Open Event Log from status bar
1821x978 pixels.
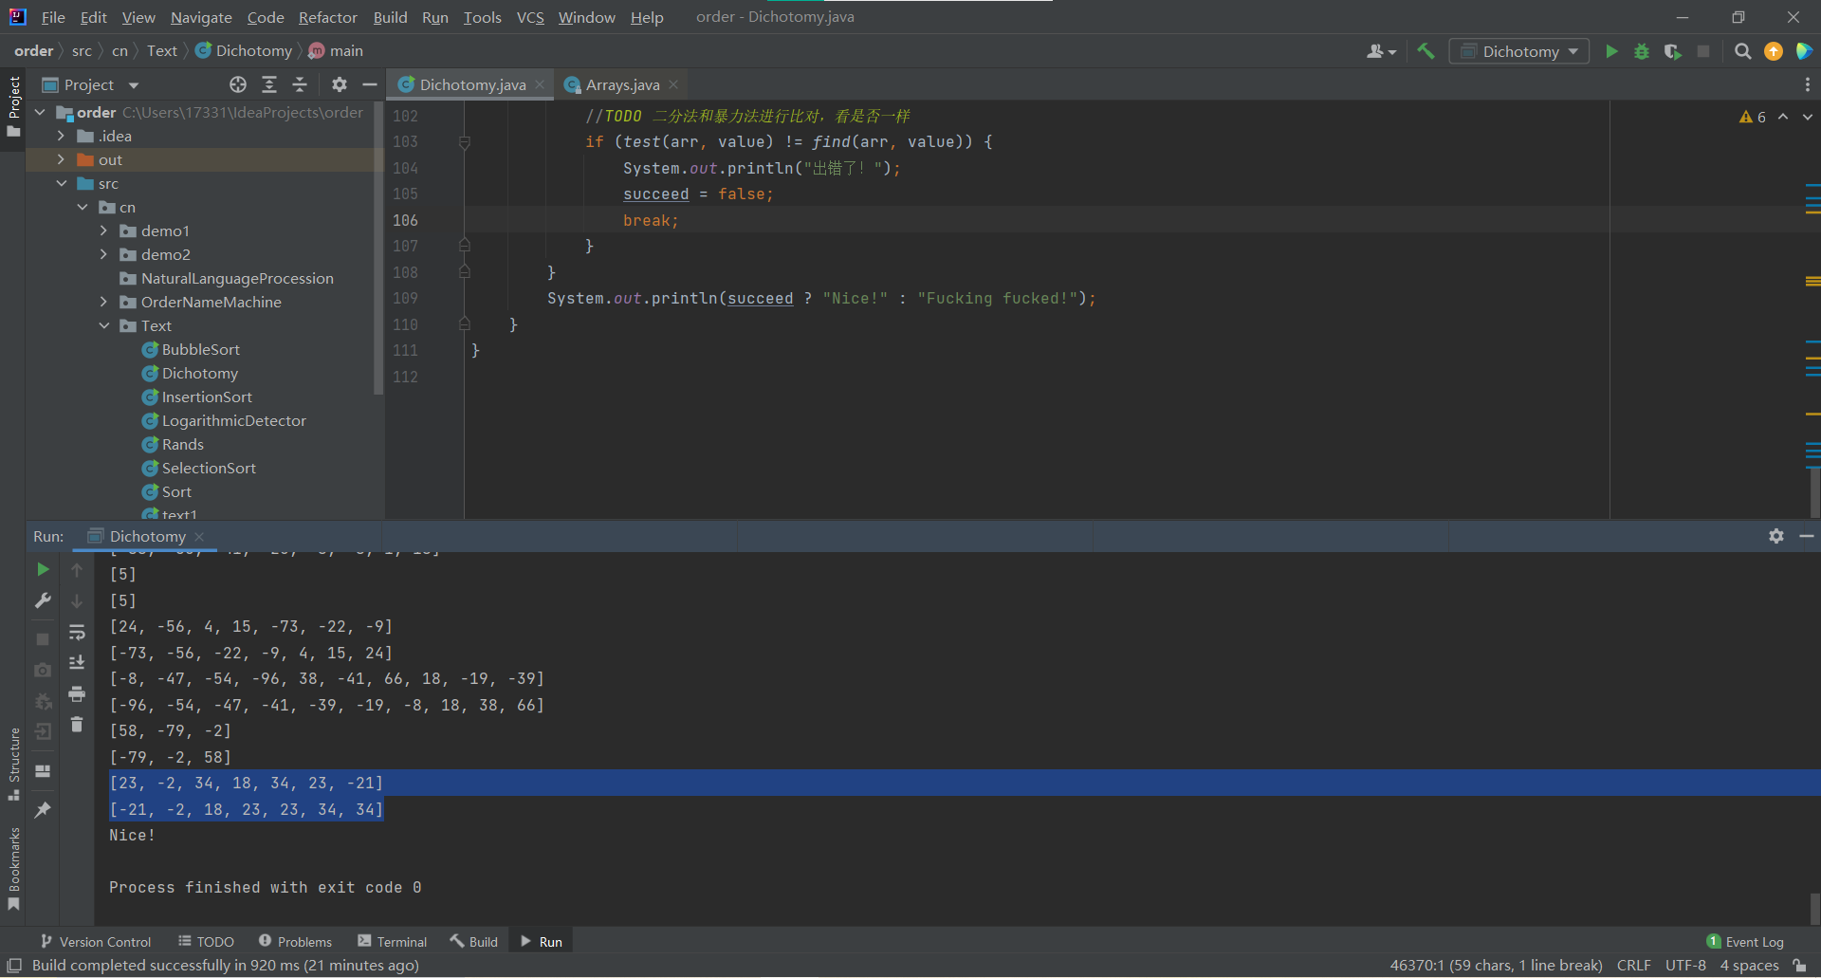pyautogui.click(x=1745, y=941)
